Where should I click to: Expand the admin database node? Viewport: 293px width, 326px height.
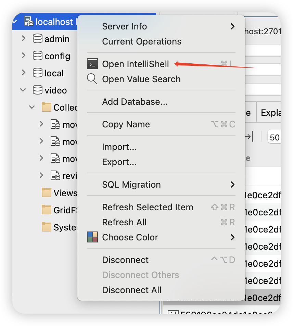tap(23, 39)
